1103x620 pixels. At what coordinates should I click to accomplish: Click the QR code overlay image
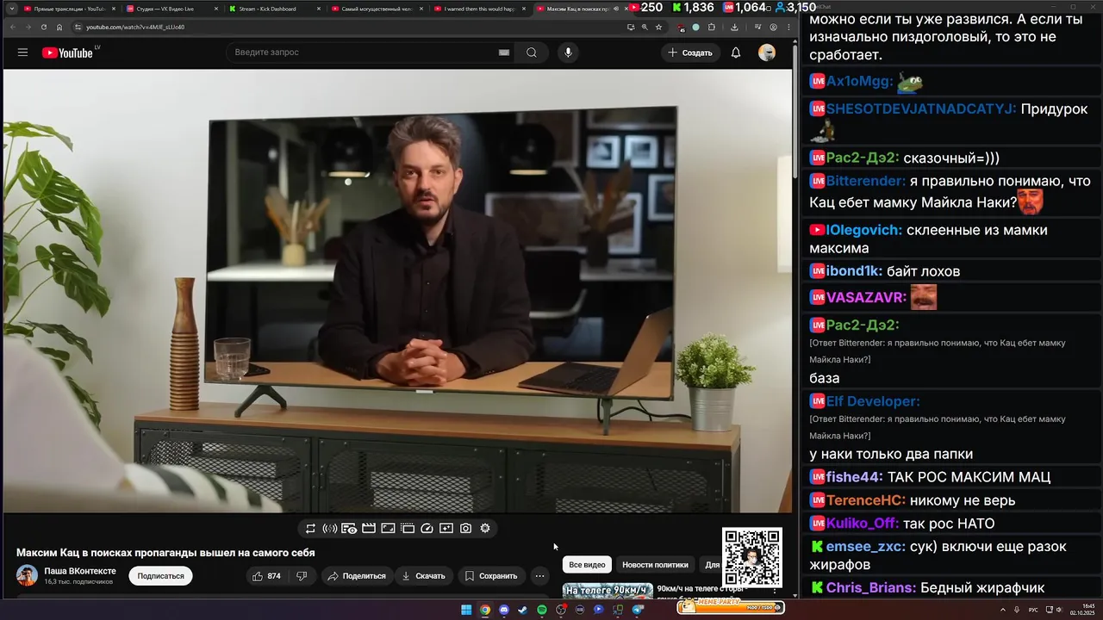click(752, 557)
